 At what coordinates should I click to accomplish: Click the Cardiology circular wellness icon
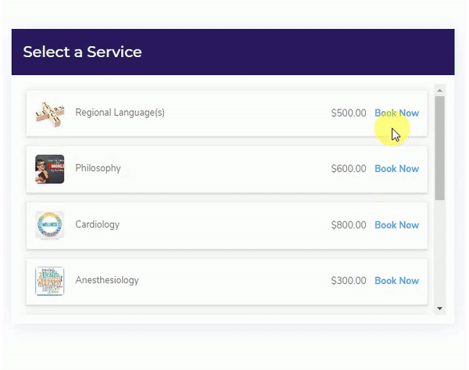coord(50,225)
